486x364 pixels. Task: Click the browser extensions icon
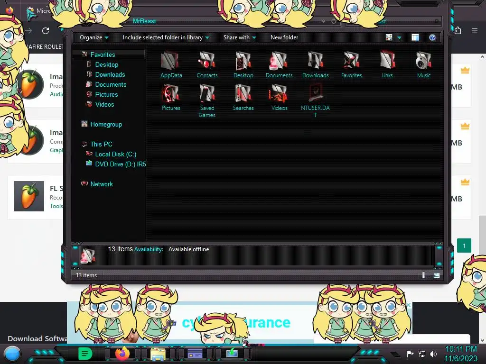pos(458,30)
